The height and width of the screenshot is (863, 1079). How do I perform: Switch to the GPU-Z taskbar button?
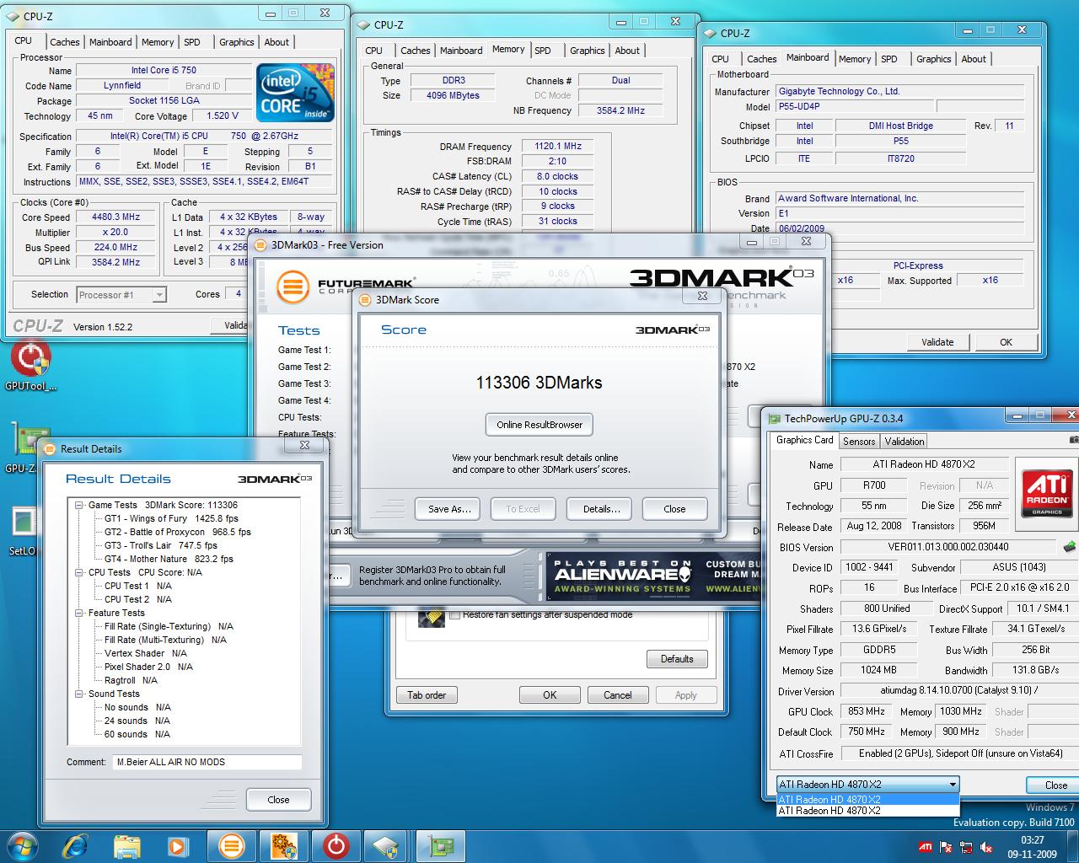(x=440, y=844)
